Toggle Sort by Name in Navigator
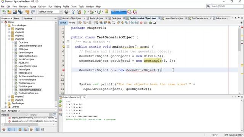Image resolution: width=244 pixels, height=137 pixels. 37,129
